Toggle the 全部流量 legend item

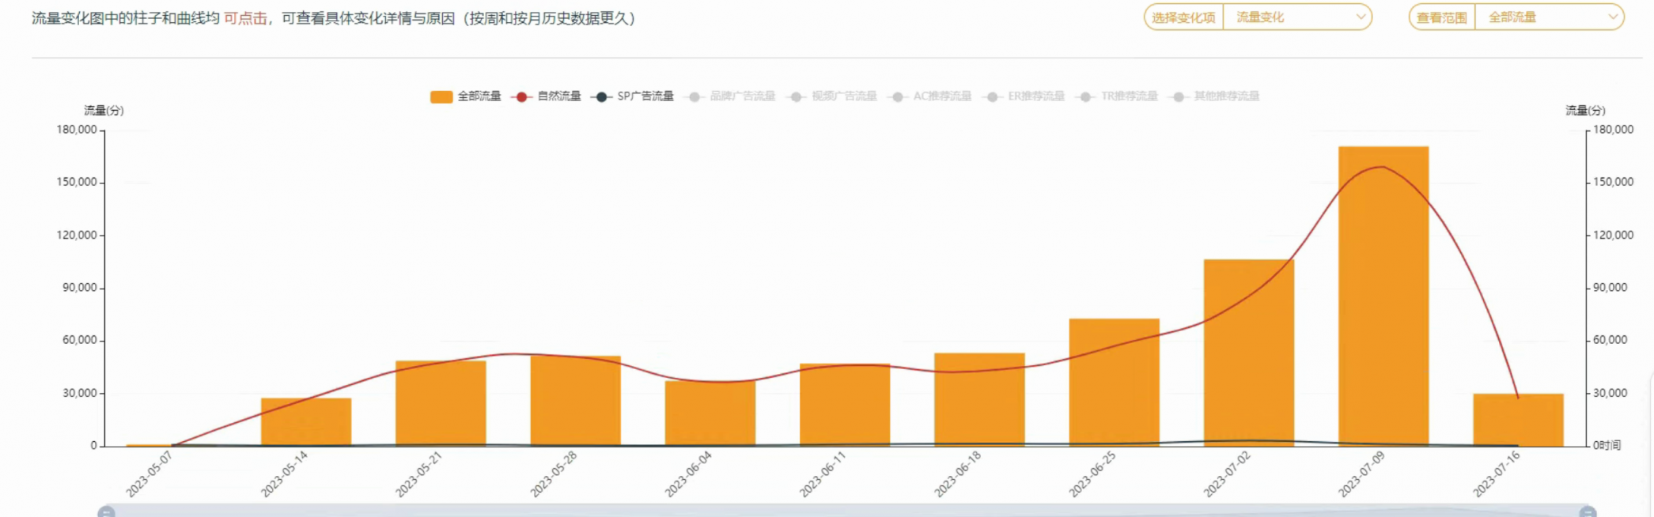[x=465, y=96]
